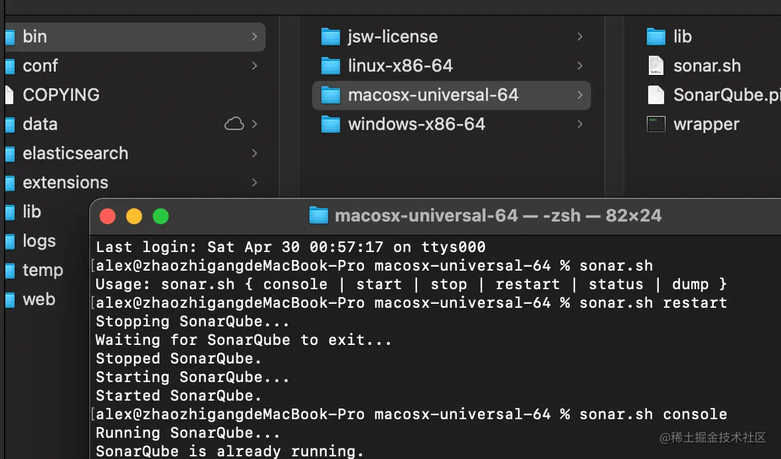Click the Terminal window title text
The image size is (781, 459).
pos(498,216)
